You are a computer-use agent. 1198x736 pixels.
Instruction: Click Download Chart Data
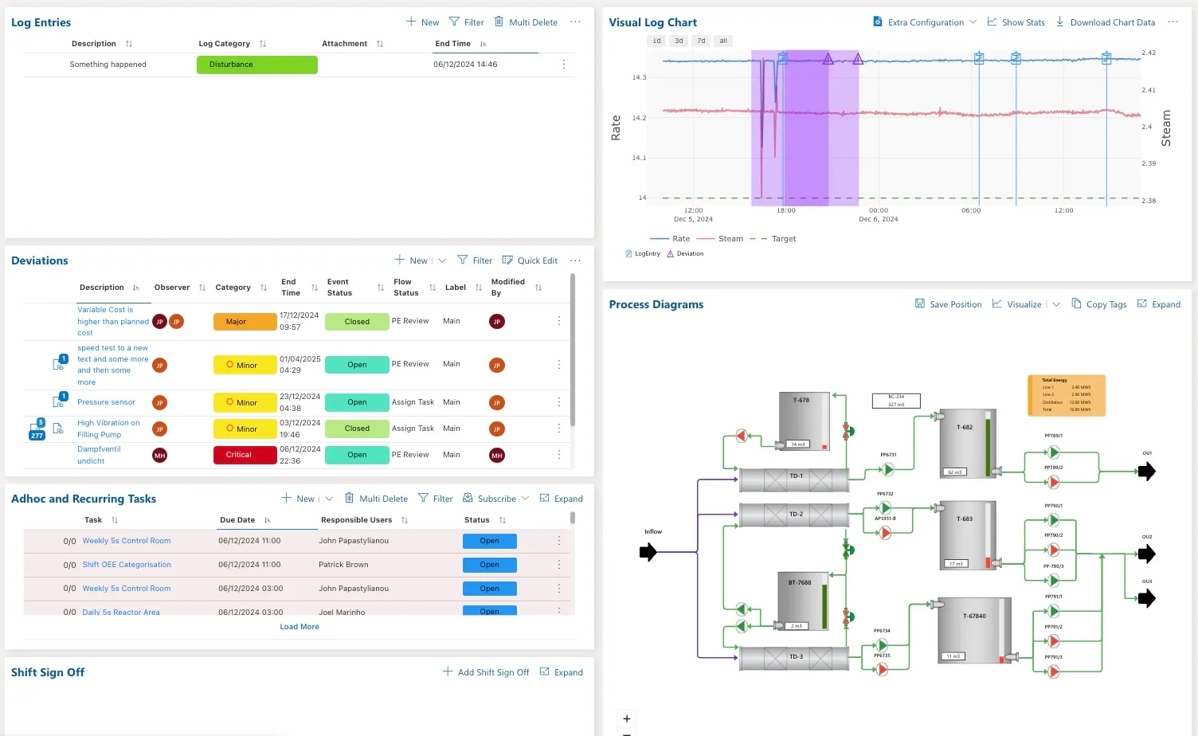pos(1106,22)
